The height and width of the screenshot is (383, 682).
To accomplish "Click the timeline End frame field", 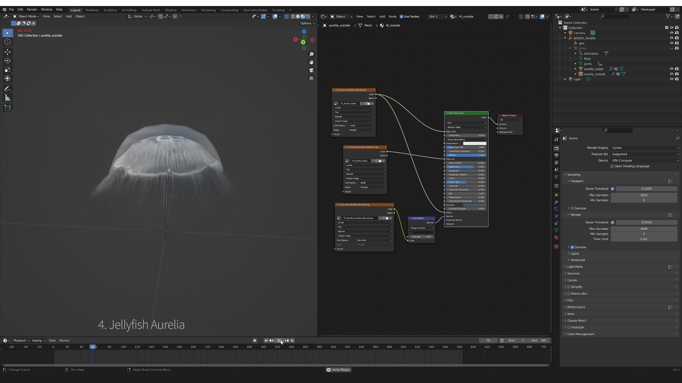I will click(x=540, y=340).
